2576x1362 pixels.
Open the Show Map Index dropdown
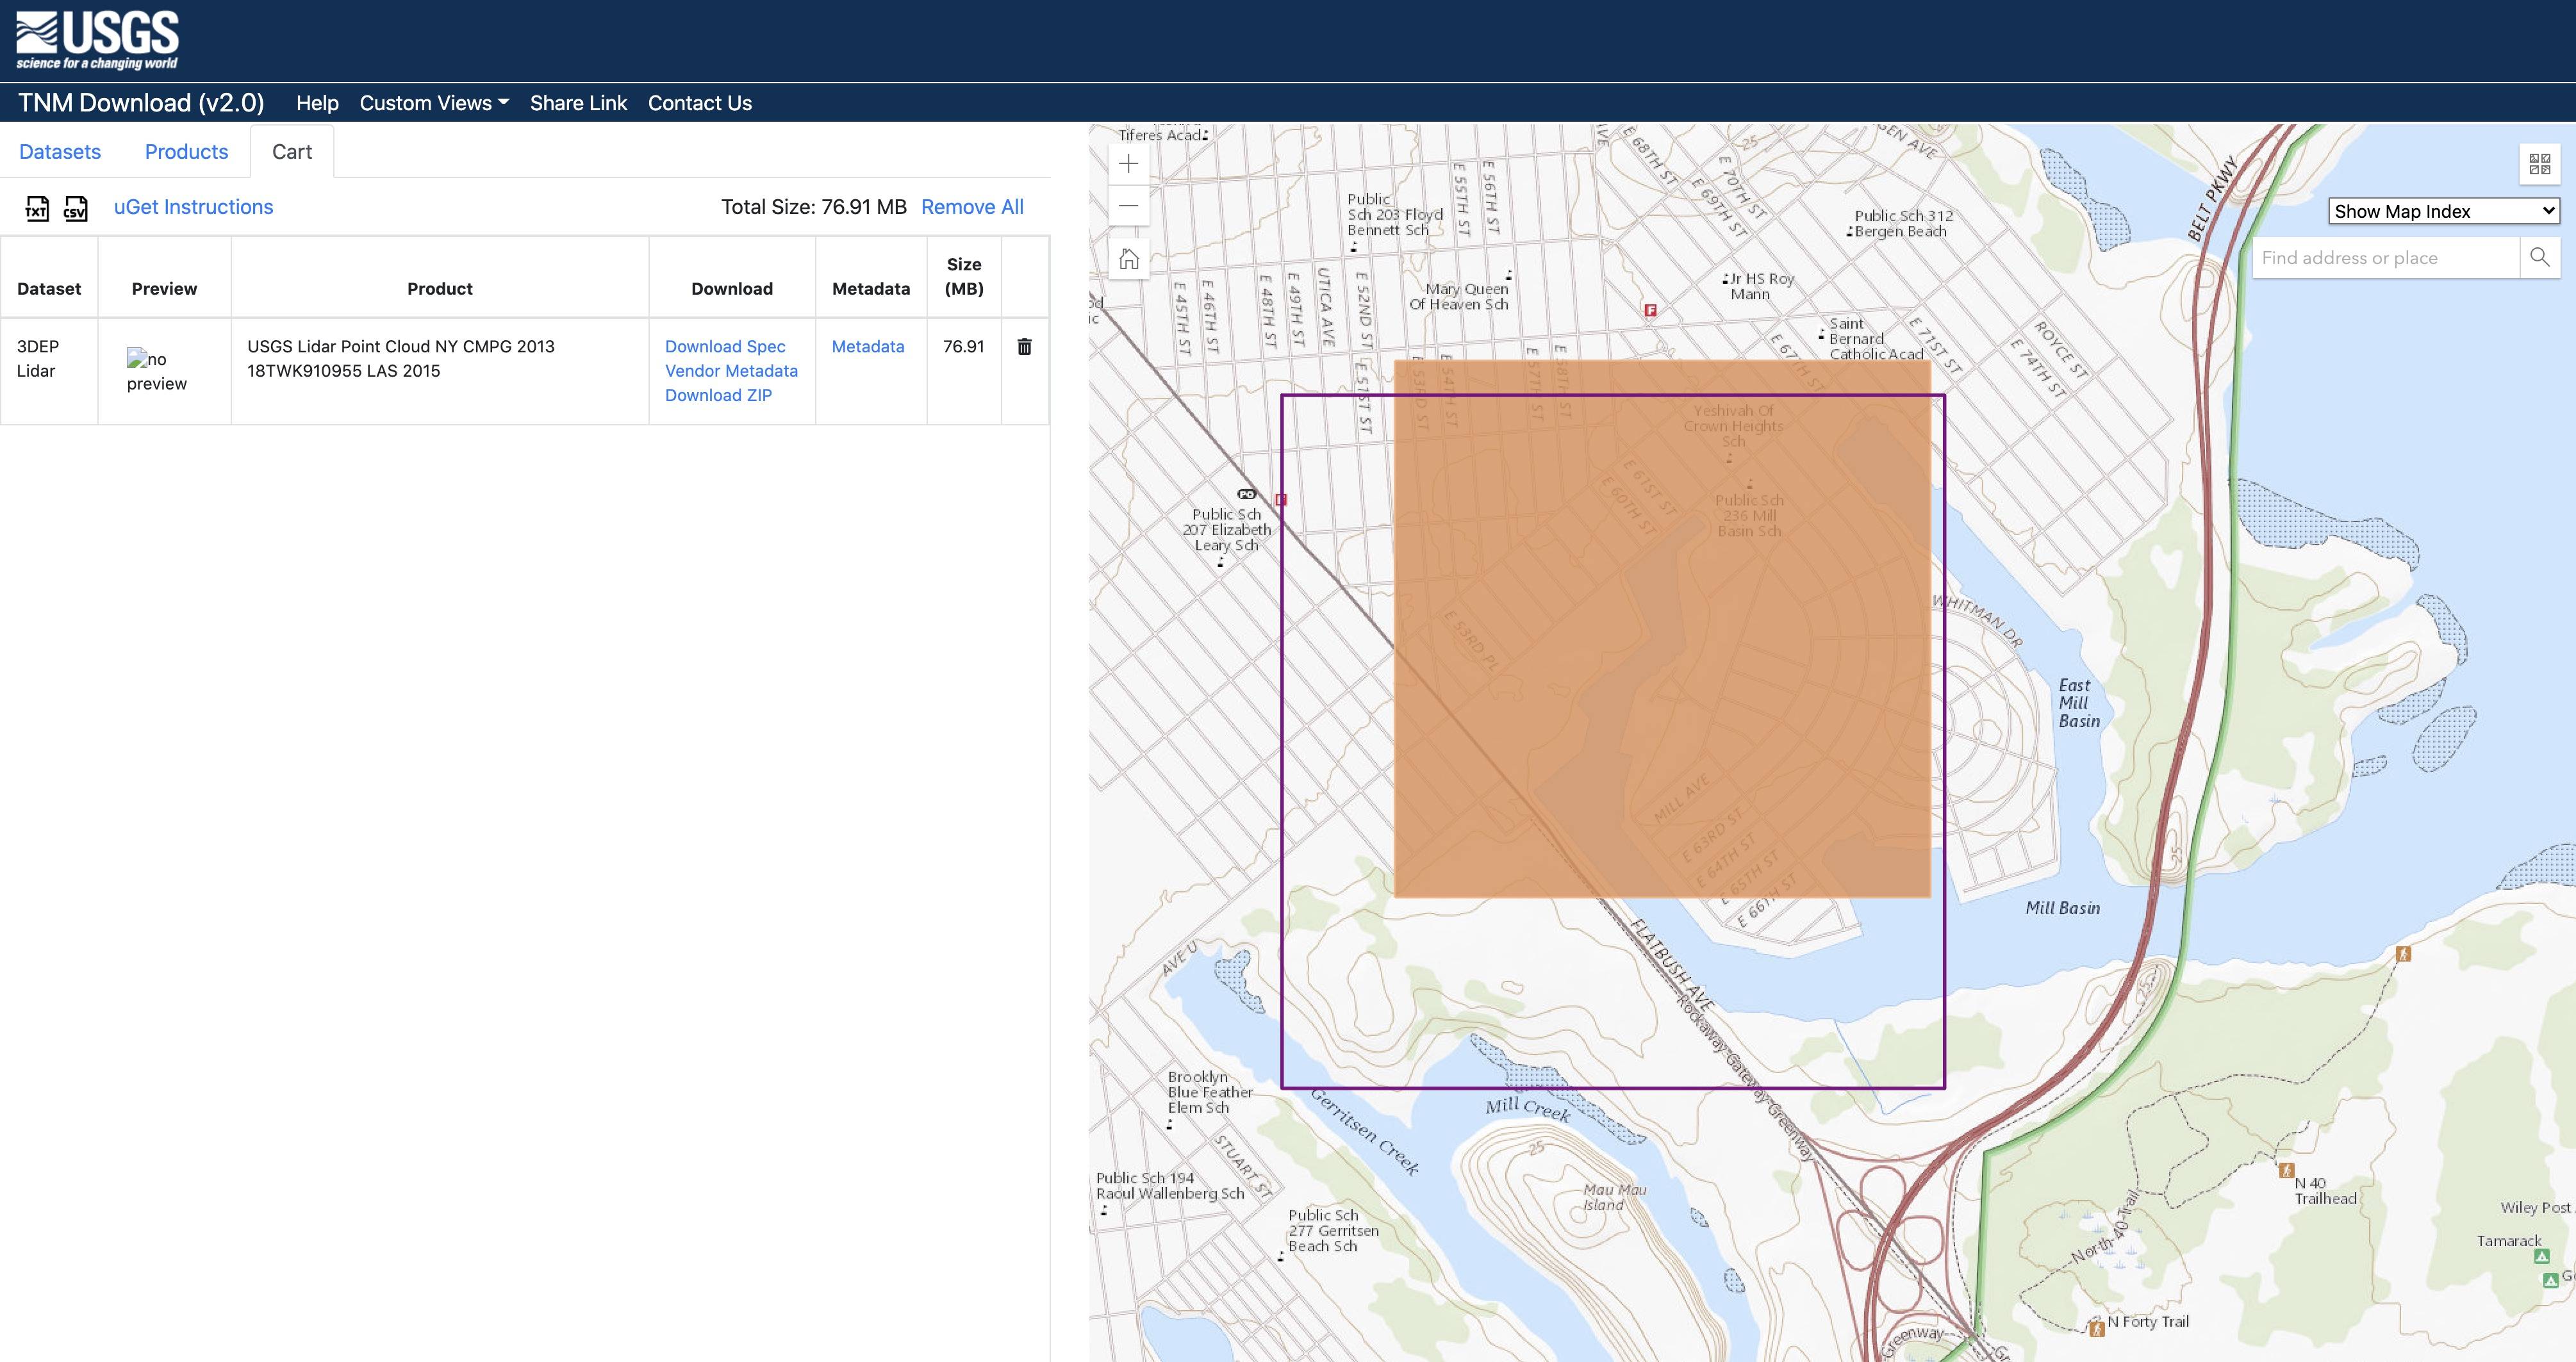2444,211
